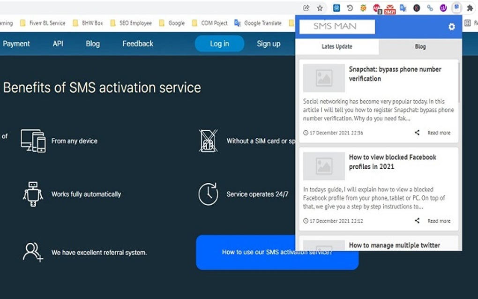Image resolution: width=478 pixels, height=299 pixels.
Task: Open the API menu item
Action: point(58,43)
